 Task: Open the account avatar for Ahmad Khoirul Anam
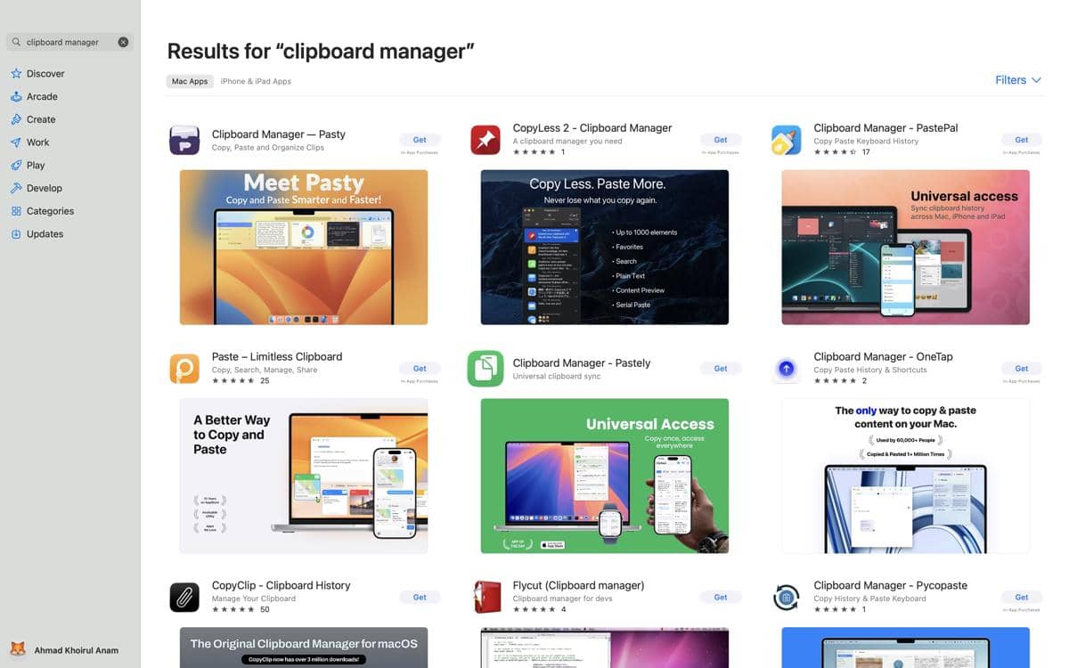point(18,650)
